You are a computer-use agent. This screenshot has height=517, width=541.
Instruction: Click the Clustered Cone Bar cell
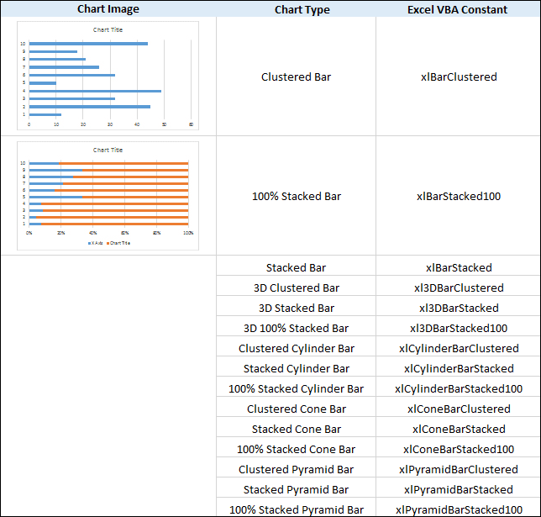point(296,409)
